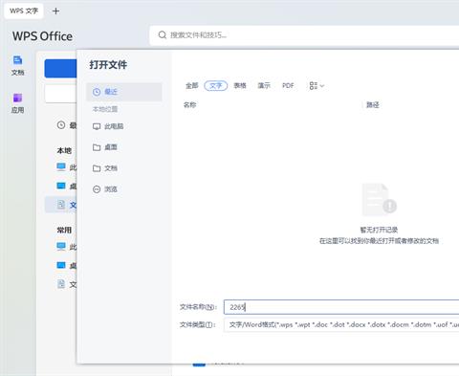Click the plus icon to open new tab
The height and width of the screenshot is (376, 459).
coord(55,11)
